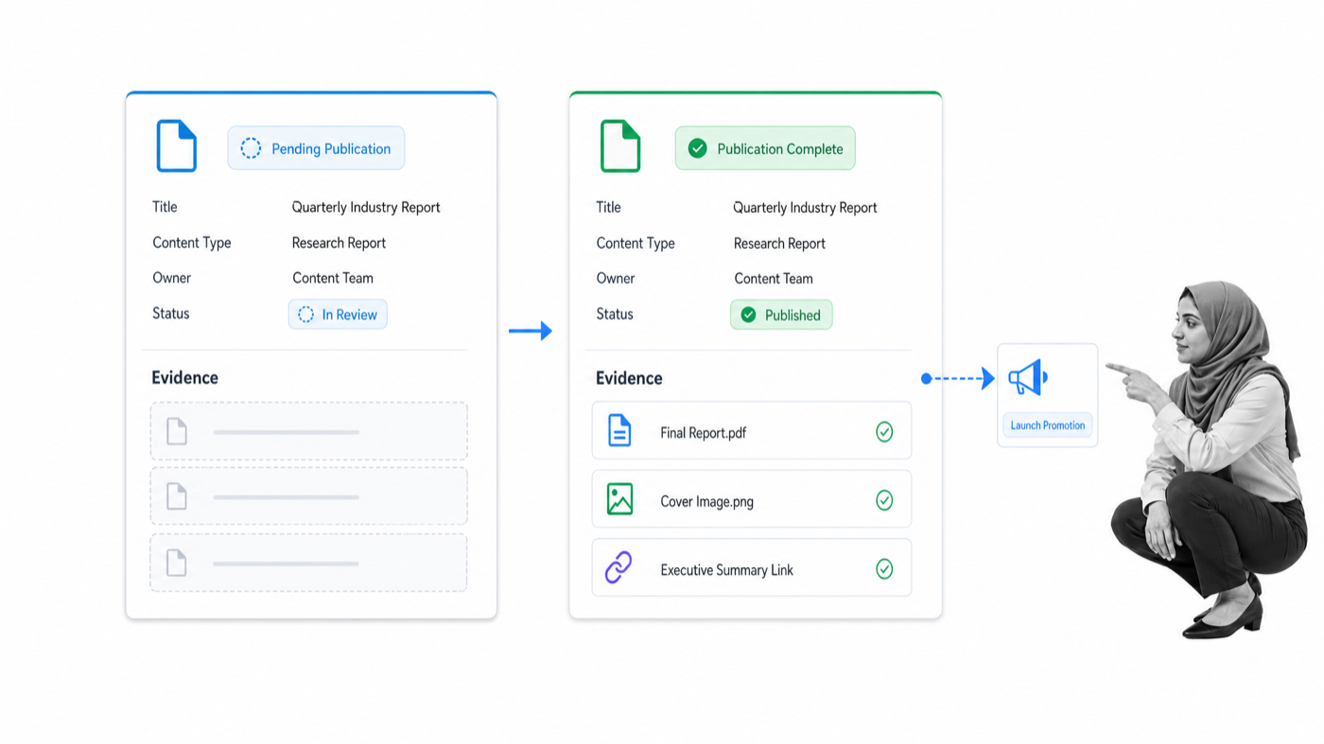1324x744 pixels.
Task: Click the megaphone icon above Launch Promotion
Action: (1028, 378)
